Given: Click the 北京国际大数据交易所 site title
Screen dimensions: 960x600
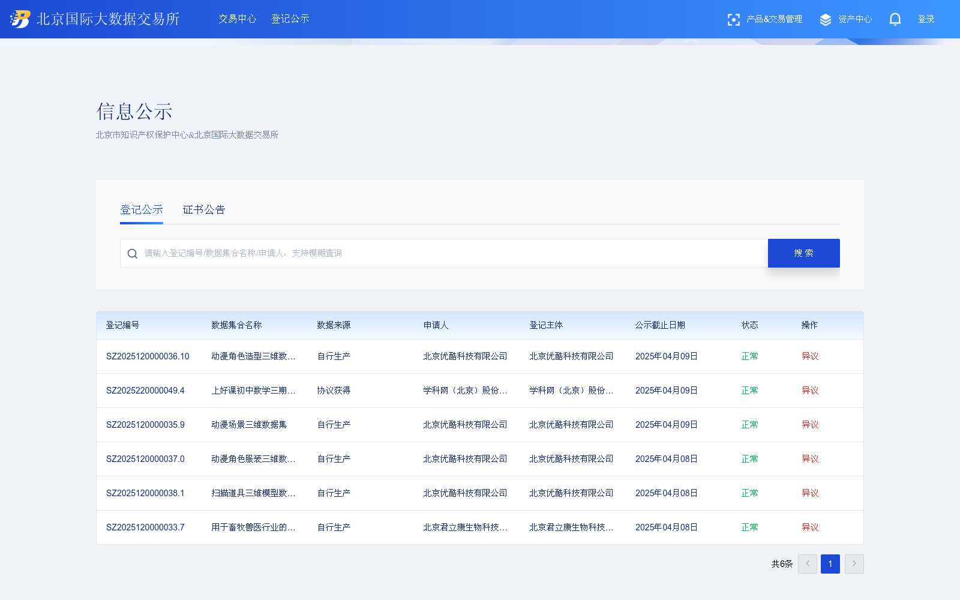Looking at the screenshot, I should coord(108,19).
